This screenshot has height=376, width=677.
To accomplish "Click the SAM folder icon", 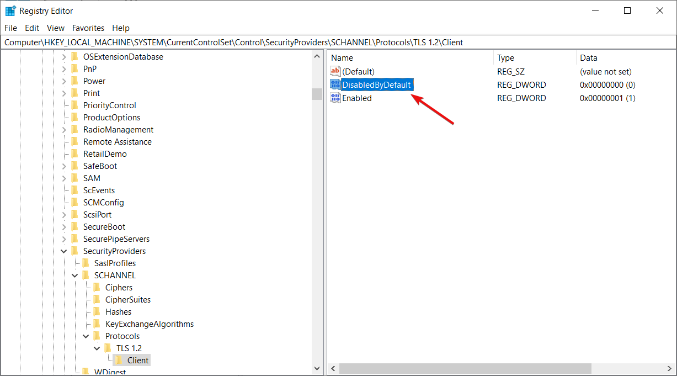I will coord(74,178).
